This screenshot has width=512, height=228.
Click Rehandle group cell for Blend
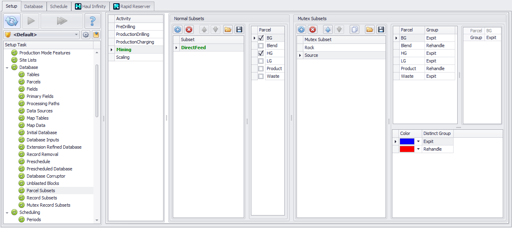(440, 46)
